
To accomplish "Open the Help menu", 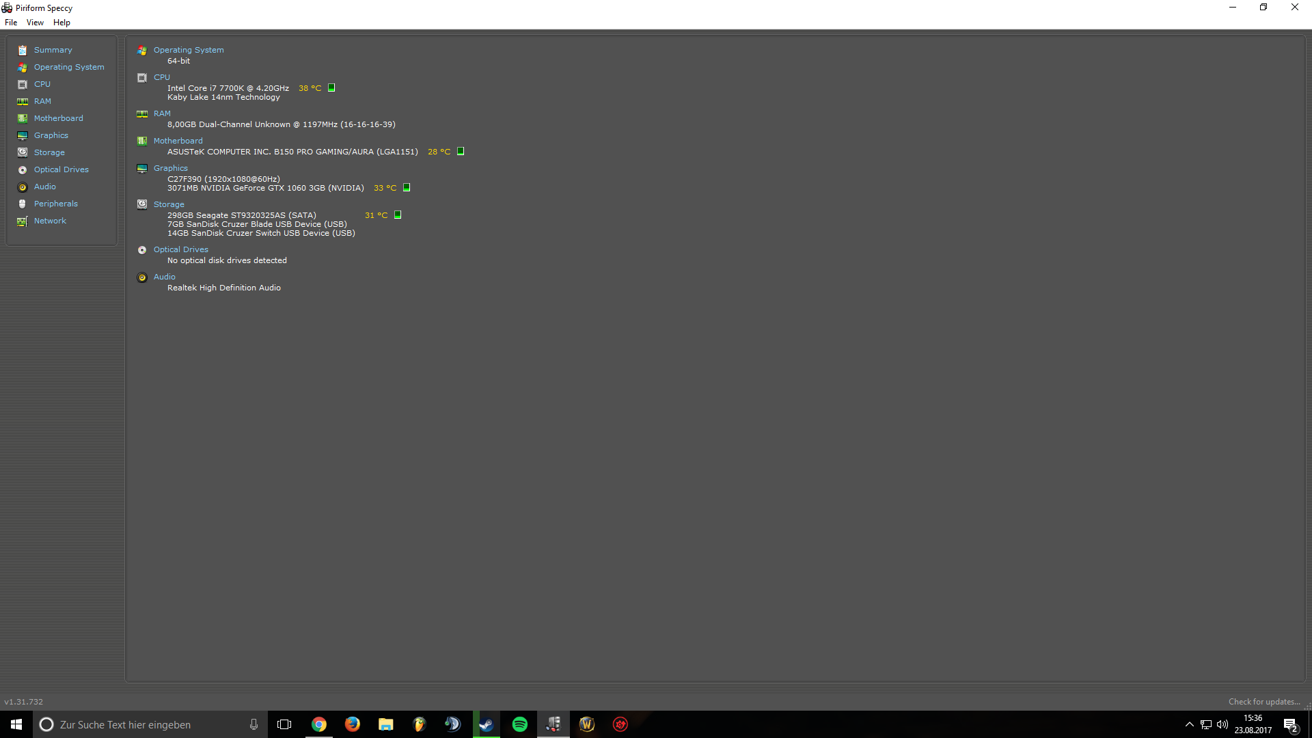I will 61,23.
